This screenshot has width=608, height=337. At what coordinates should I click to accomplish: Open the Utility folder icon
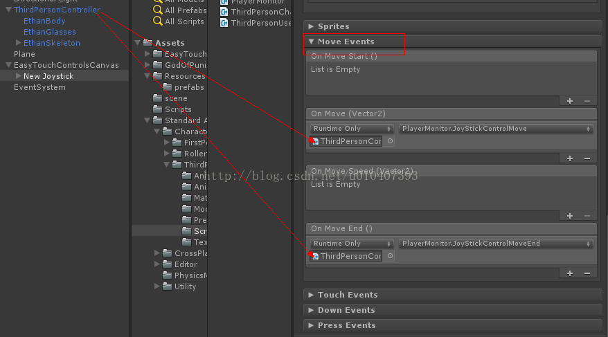pos(167,286)
